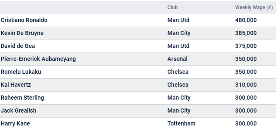Viewport: 276px width, 128px height.
Task: Click Jack Grealish's name
Action: click(x=18, y=110)
